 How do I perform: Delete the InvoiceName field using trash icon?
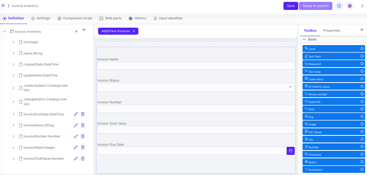(83, 125)
